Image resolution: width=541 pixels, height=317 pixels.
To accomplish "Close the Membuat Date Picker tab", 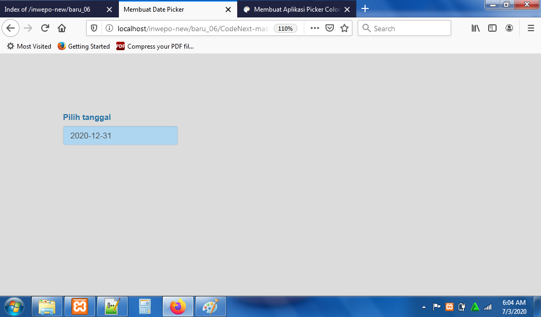I will point(228,10).
